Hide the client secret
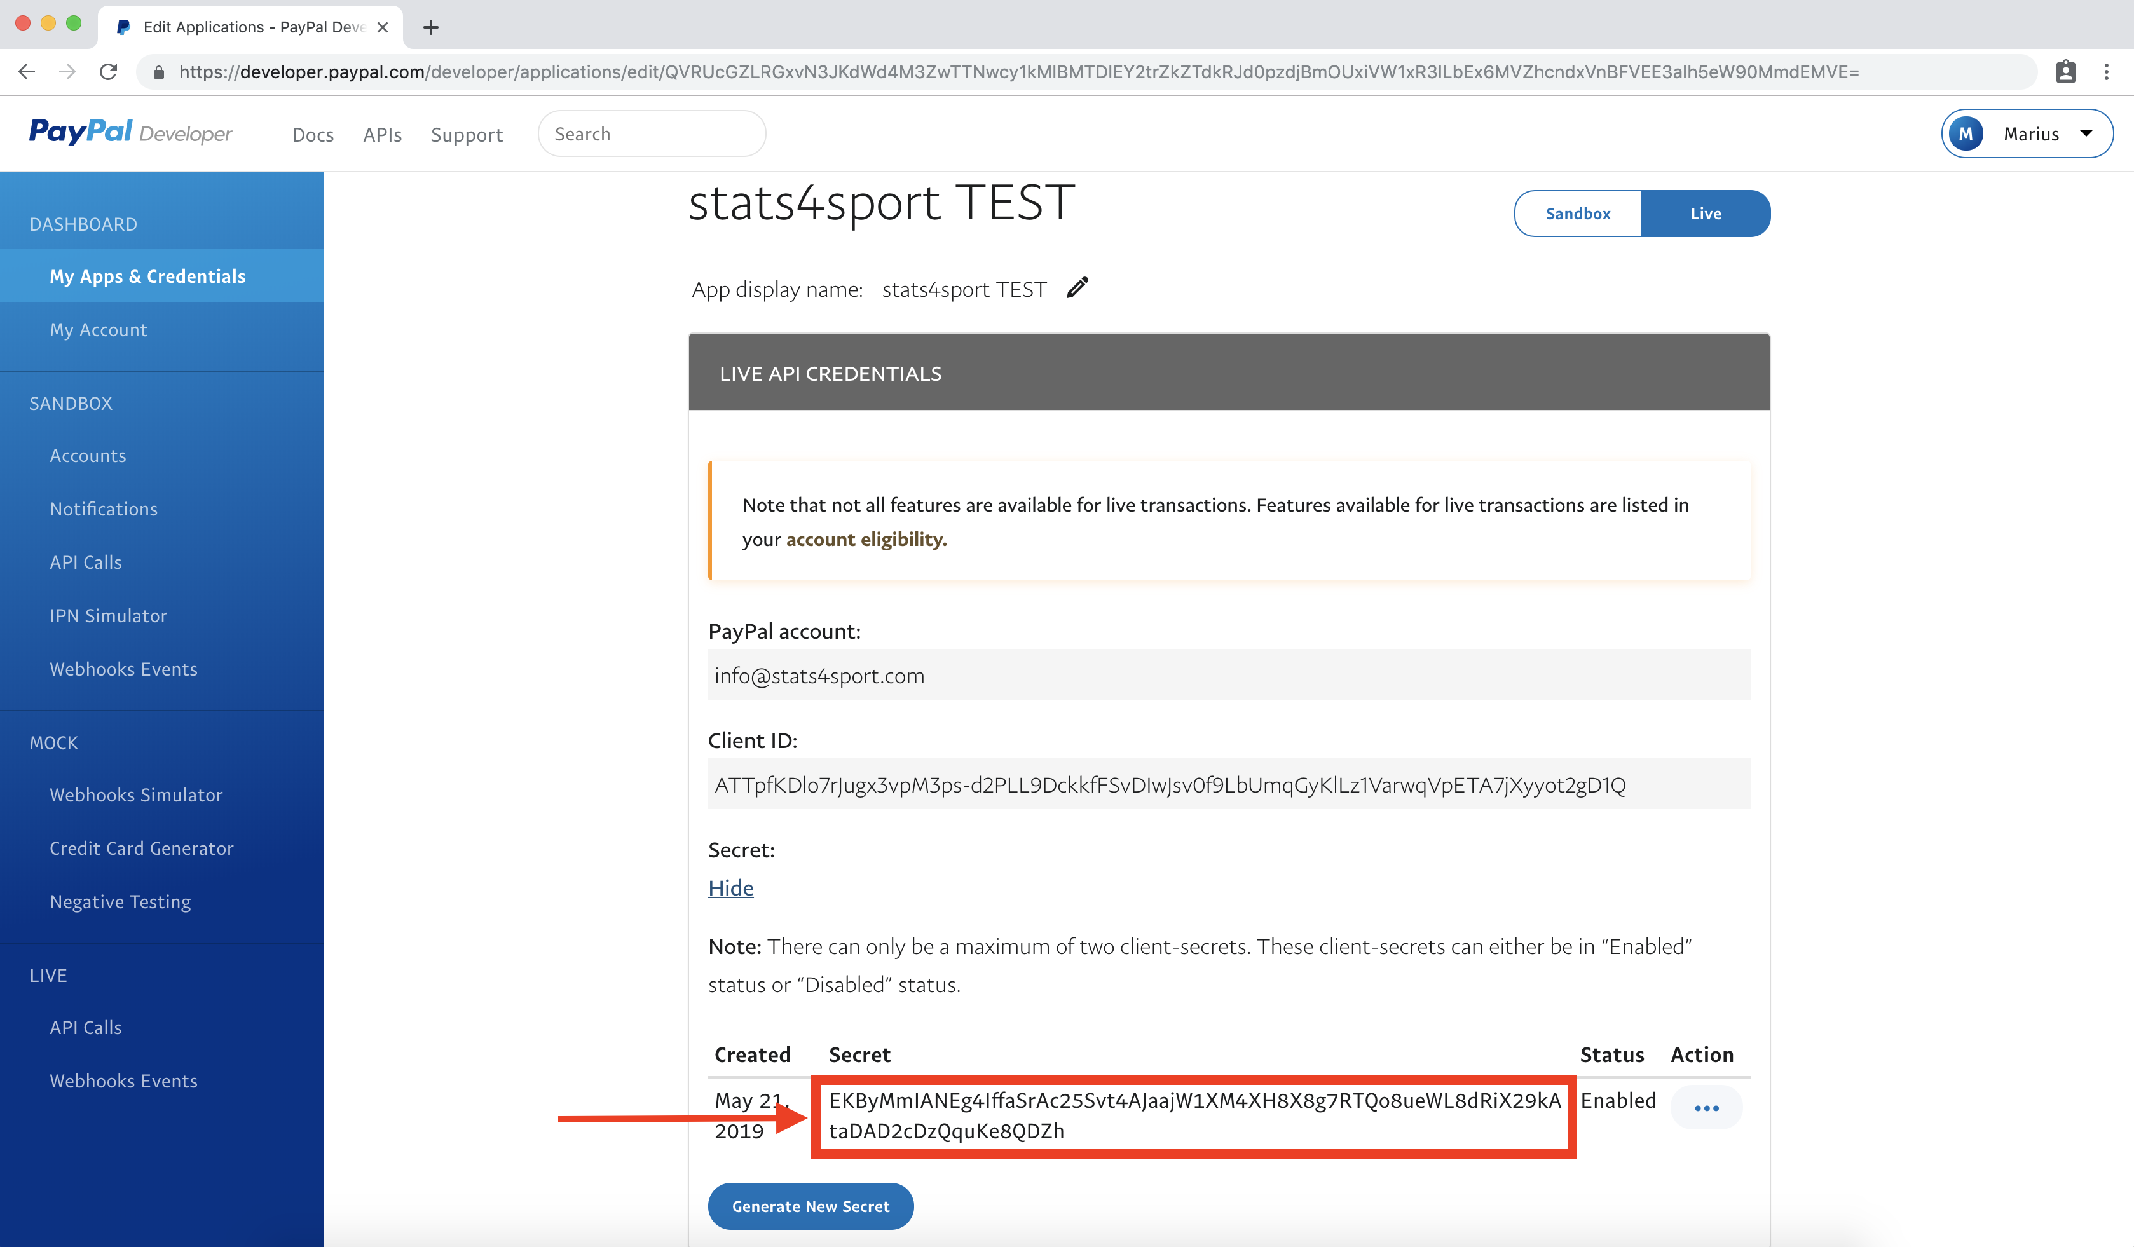 coord(730,887)
